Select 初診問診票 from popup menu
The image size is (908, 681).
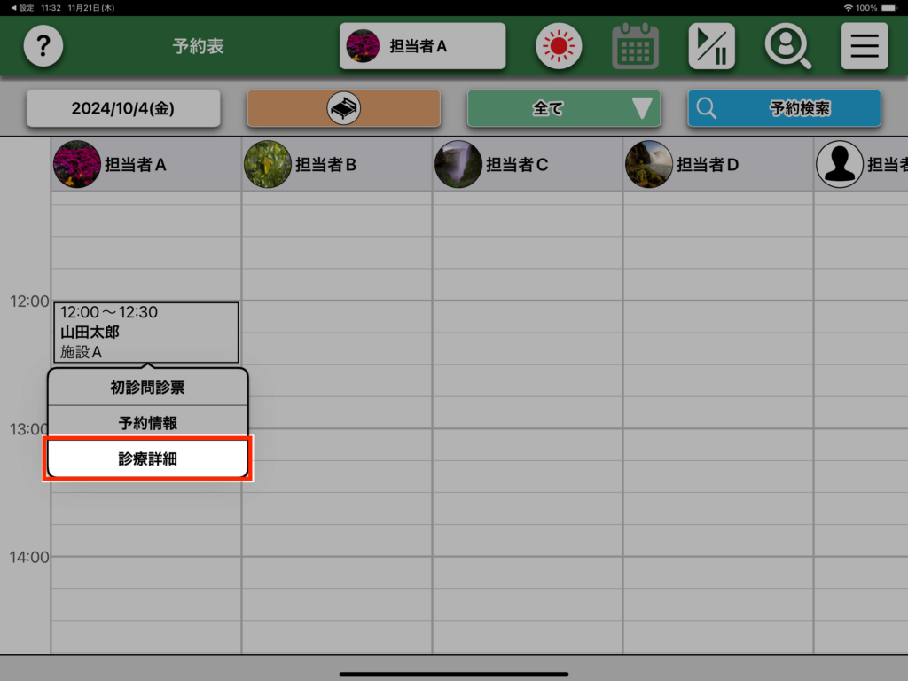coord(147,387)
